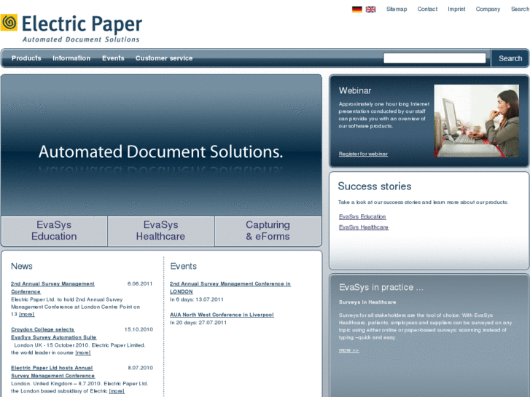
Task: Open the Sitemap link
Action: [397, 9]
